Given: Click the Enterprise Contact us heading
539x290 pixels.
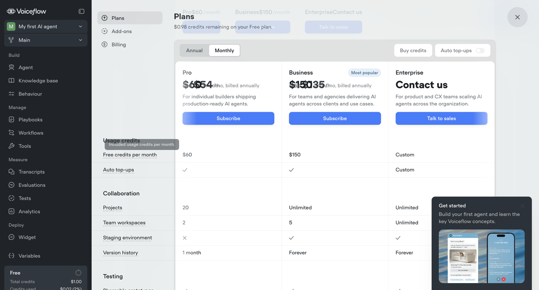Looking at the screenshot, I should (421, 85).
